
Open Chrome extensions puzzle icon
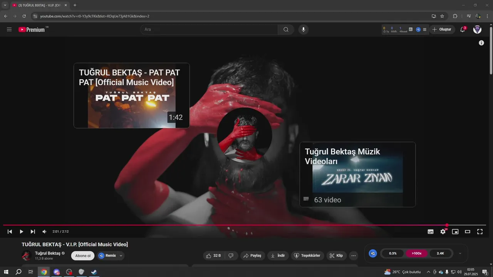click(455, 16)
